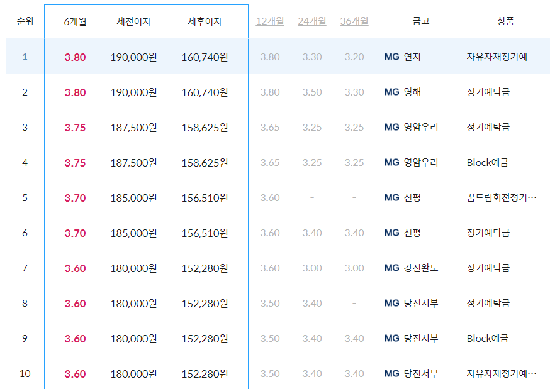Screen dimensions: 550x389
Task: Click 3.30 24-month rate for MG 연지
Action: (312, 57)
